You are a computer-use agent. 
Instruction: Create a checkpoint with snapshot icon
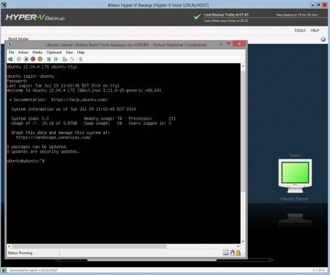(65, 60)
